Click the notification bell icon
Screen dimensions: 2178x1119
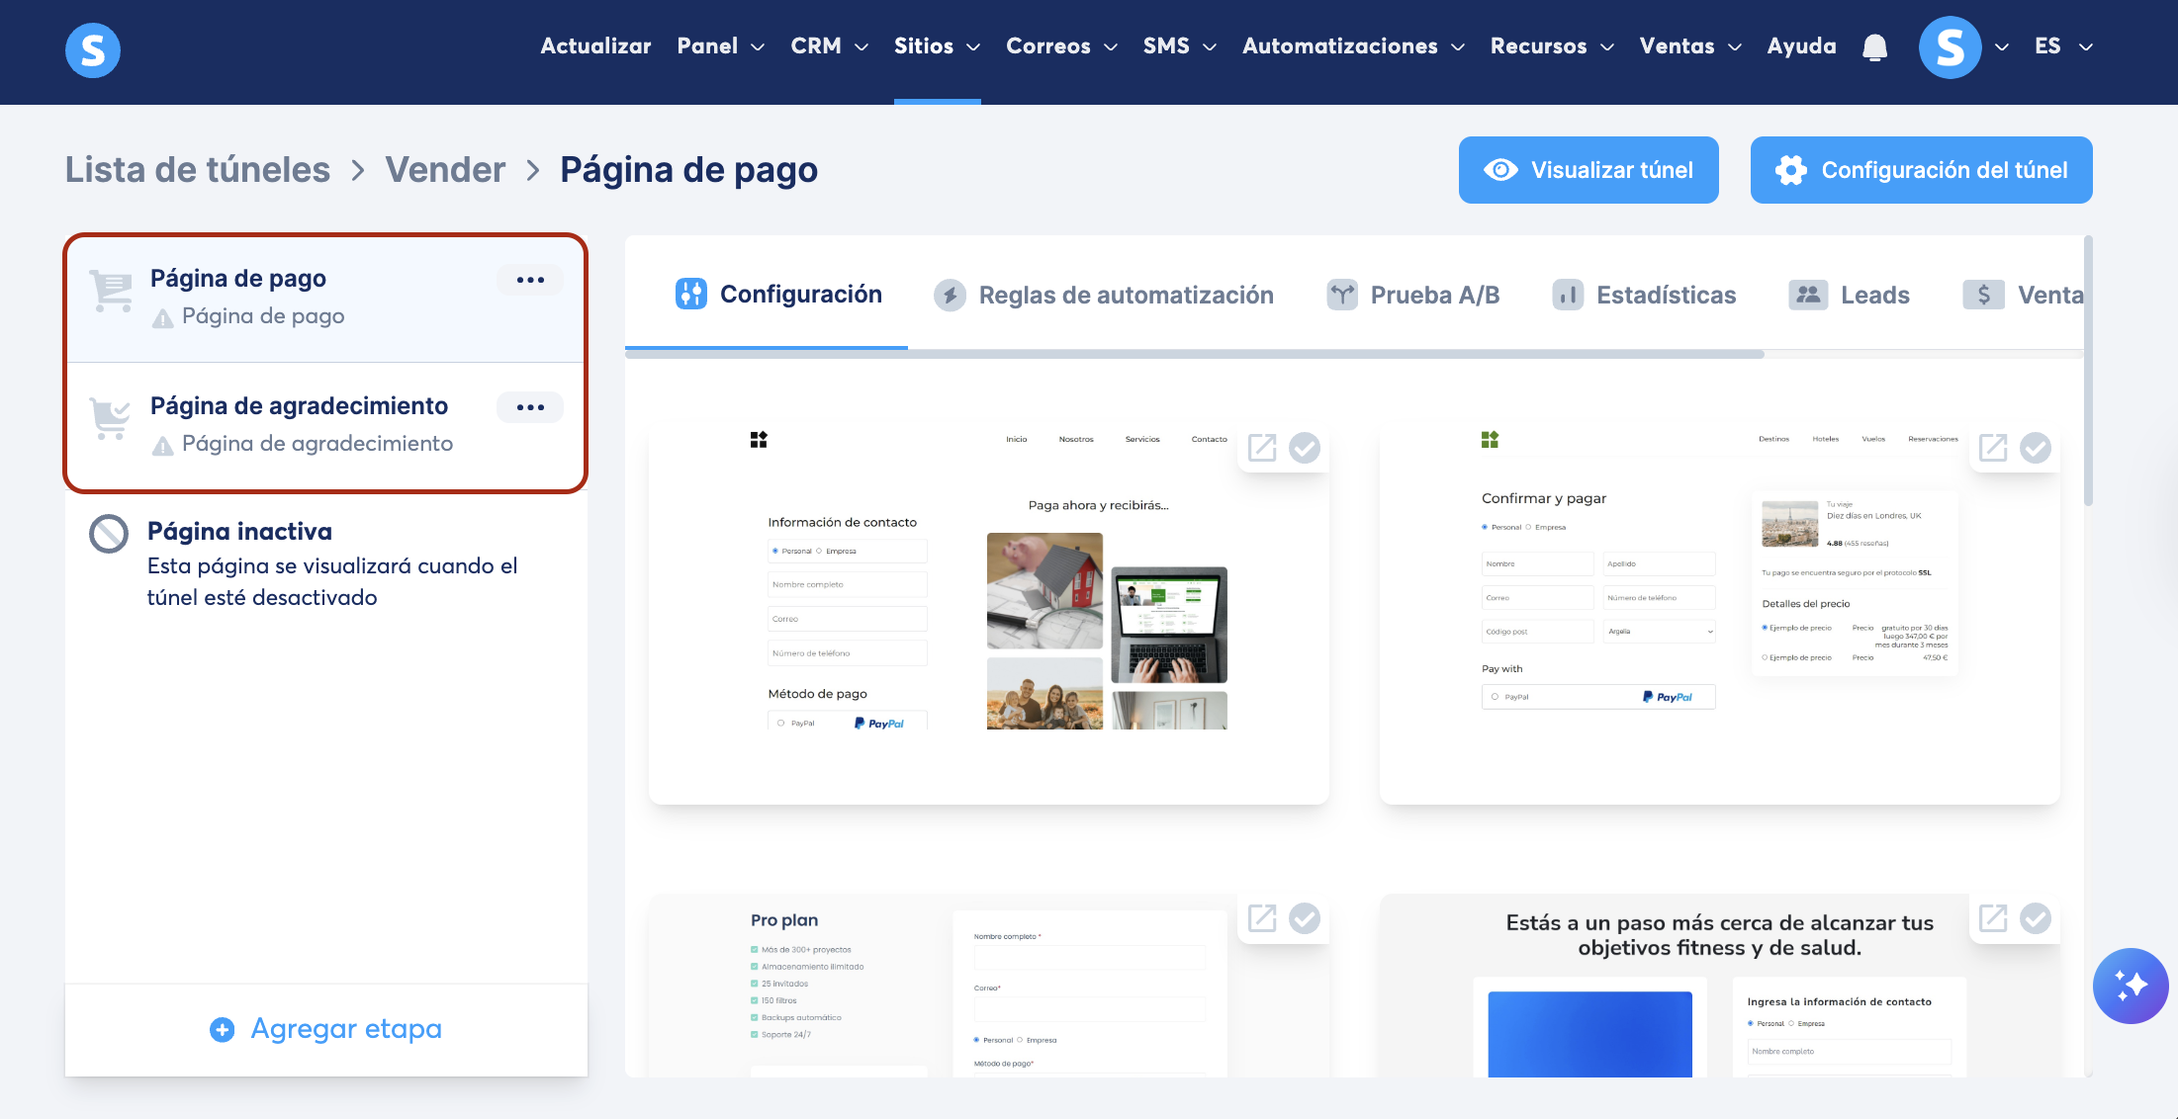tap(1874, 47)
